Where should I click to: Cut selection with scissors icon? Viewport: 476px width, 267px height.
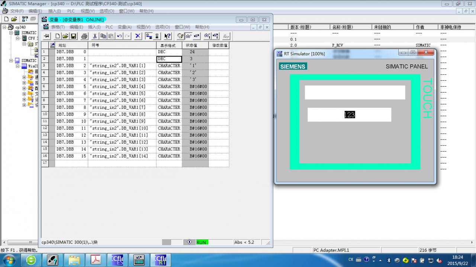click(x=95, y=36)
